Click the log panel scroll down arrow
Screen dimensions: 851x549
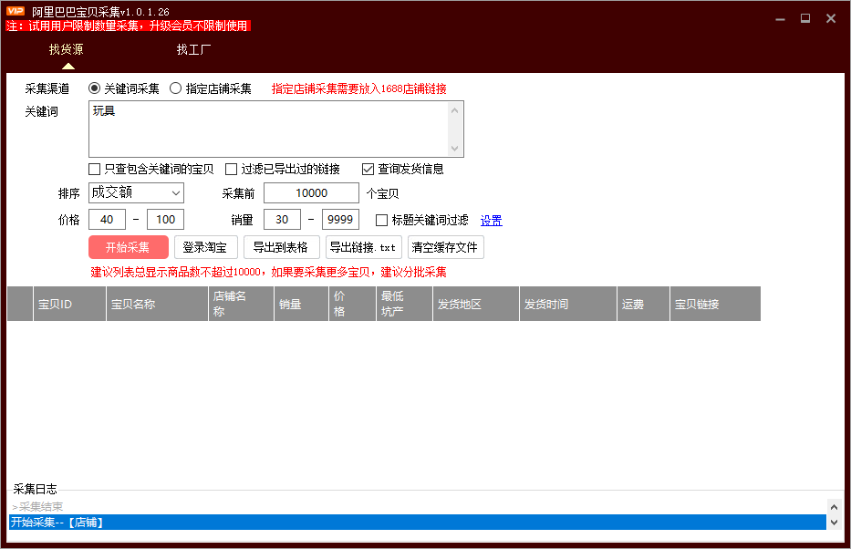835,523
